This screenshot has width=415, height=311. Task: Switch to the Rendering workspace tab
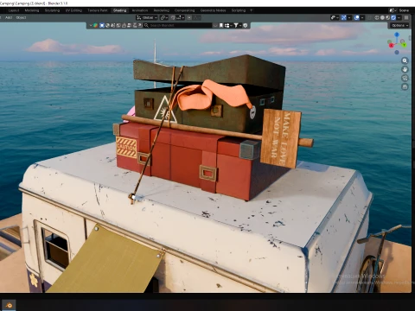162,10
